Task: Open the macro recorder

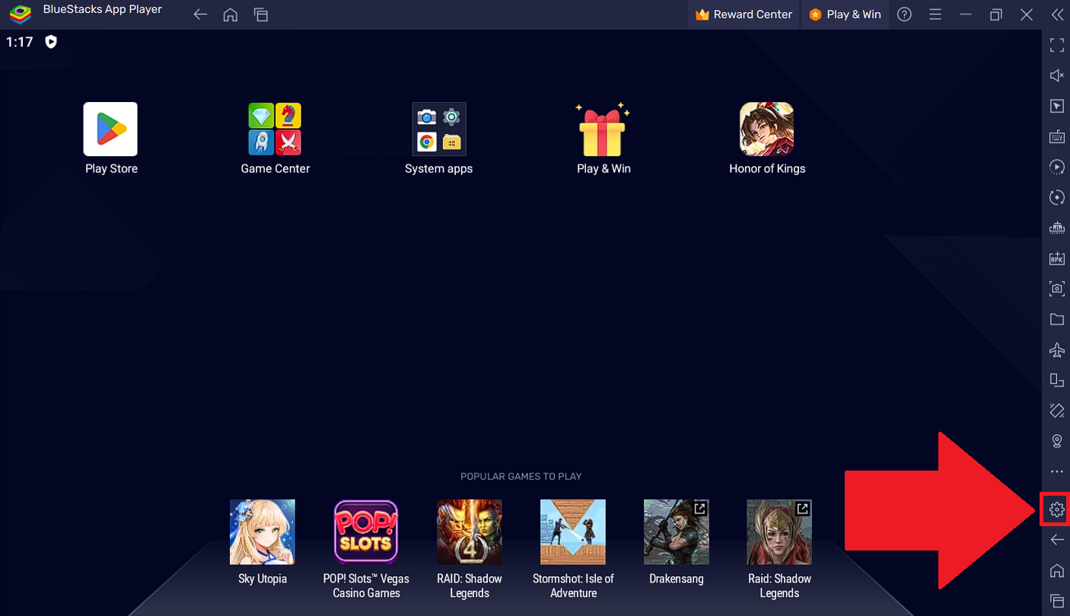Action: tap(1056, 167)
